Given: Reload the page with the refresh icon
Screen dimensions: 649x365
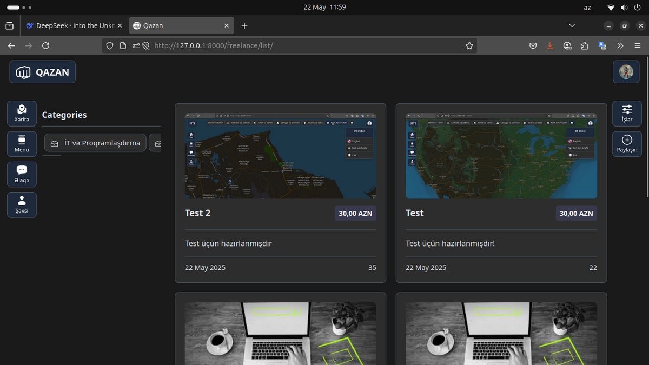Looking at the screenshot, I should [45, 46].
